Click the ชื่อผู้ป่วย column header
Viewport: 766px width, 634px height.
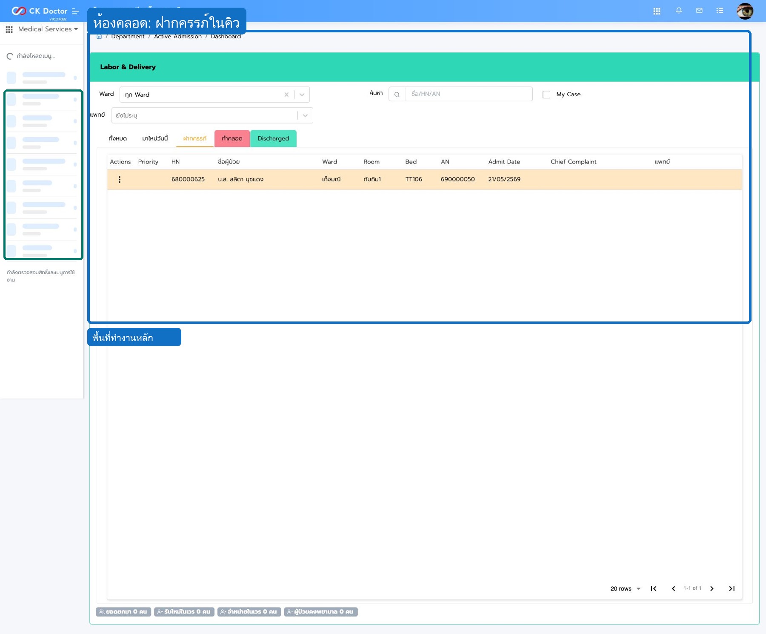[x=229, y=162]
